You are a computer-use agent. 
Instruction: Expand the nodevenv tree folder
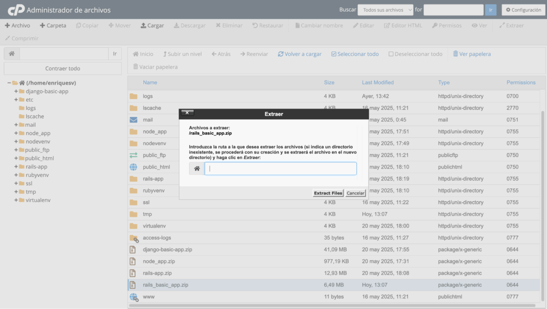(16, 141)
